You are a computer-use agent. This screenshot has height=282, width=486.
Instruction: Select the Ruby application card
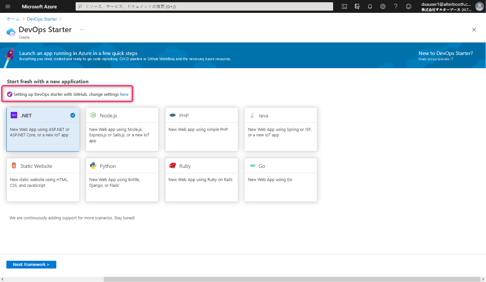point(201,180)
